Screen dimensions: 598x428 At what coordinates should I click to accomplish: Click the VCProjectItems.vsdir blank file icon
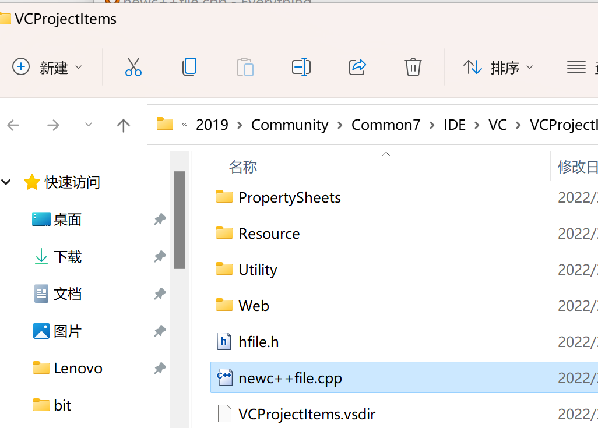(224, 413)
